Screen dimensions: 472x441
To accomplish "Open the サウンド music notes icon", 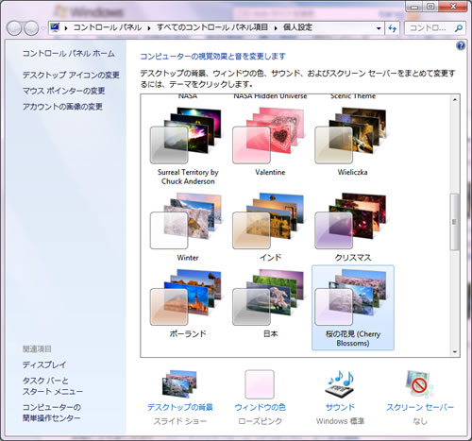I will [340, 383].
